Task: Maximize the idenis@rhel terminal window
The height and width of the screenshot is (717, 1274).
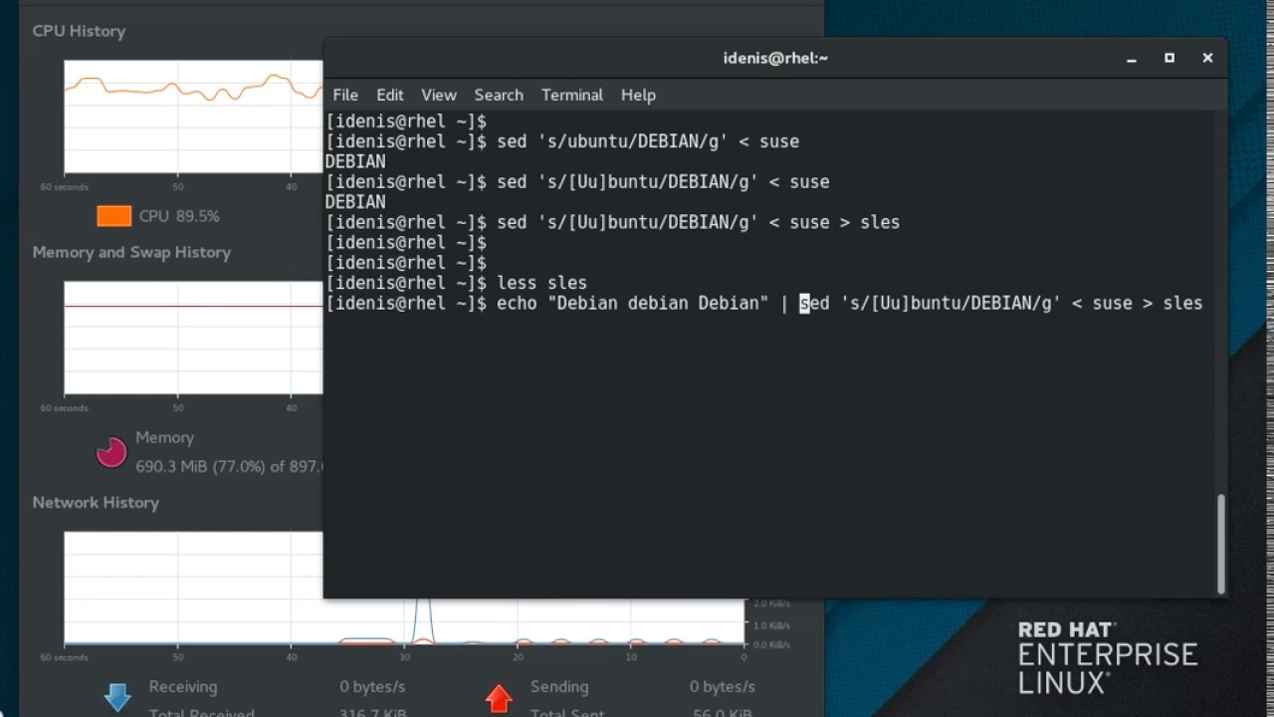Action: coord(1169,58)
